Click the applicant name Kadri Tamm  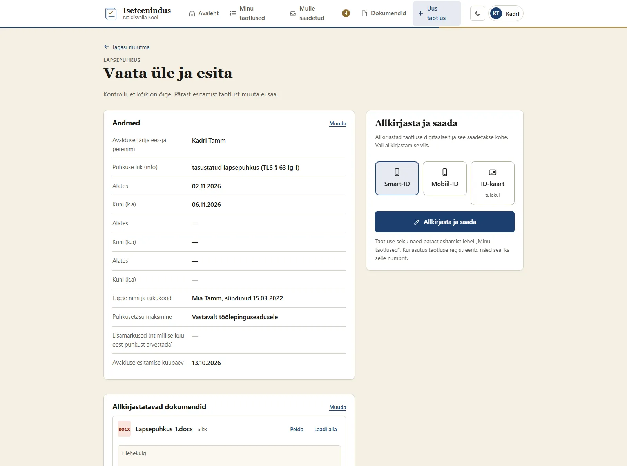[x=209, y=141]
